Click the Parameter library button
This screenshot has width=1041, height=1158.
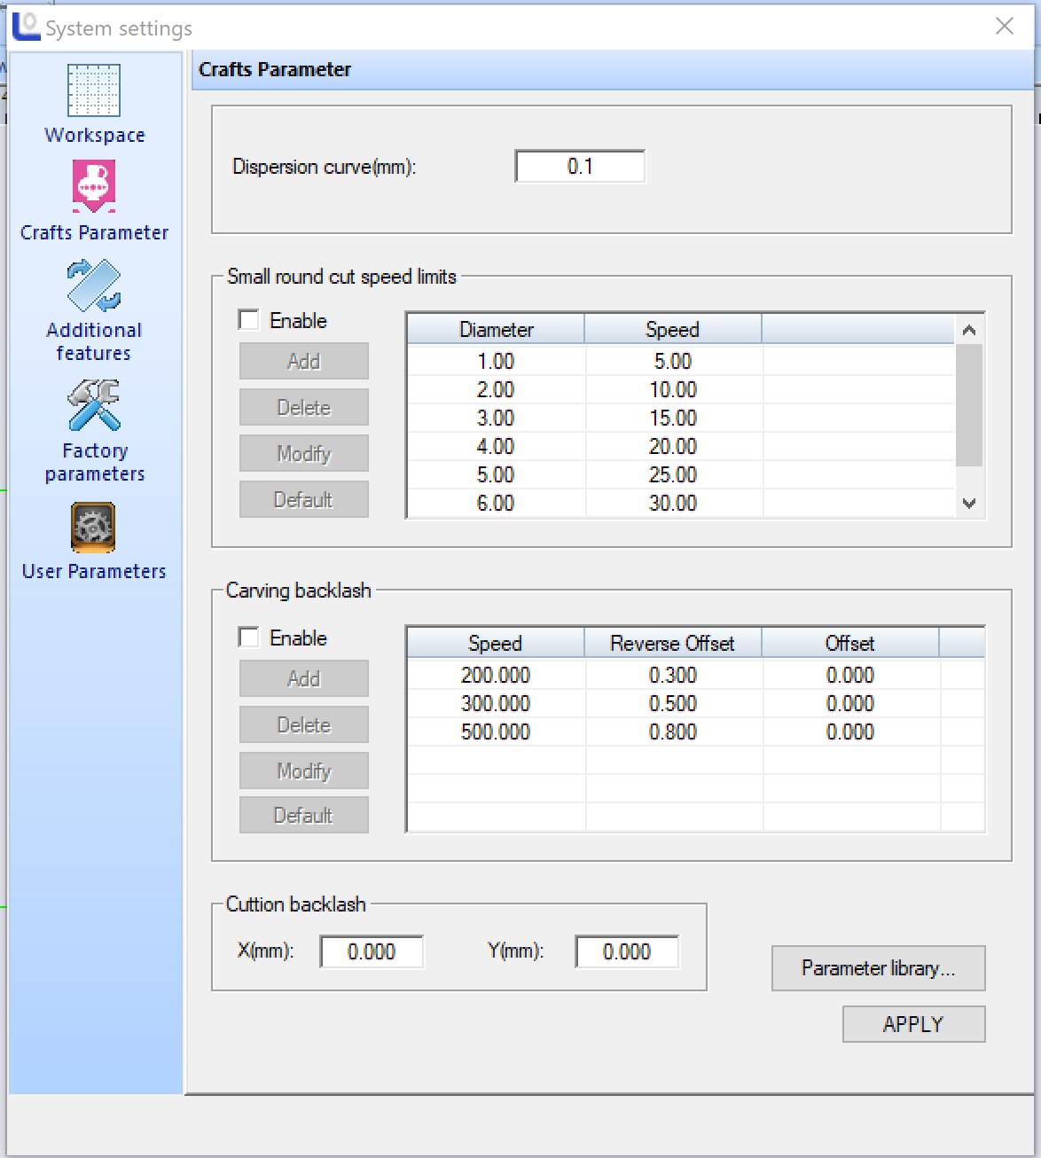click(878, 968)
